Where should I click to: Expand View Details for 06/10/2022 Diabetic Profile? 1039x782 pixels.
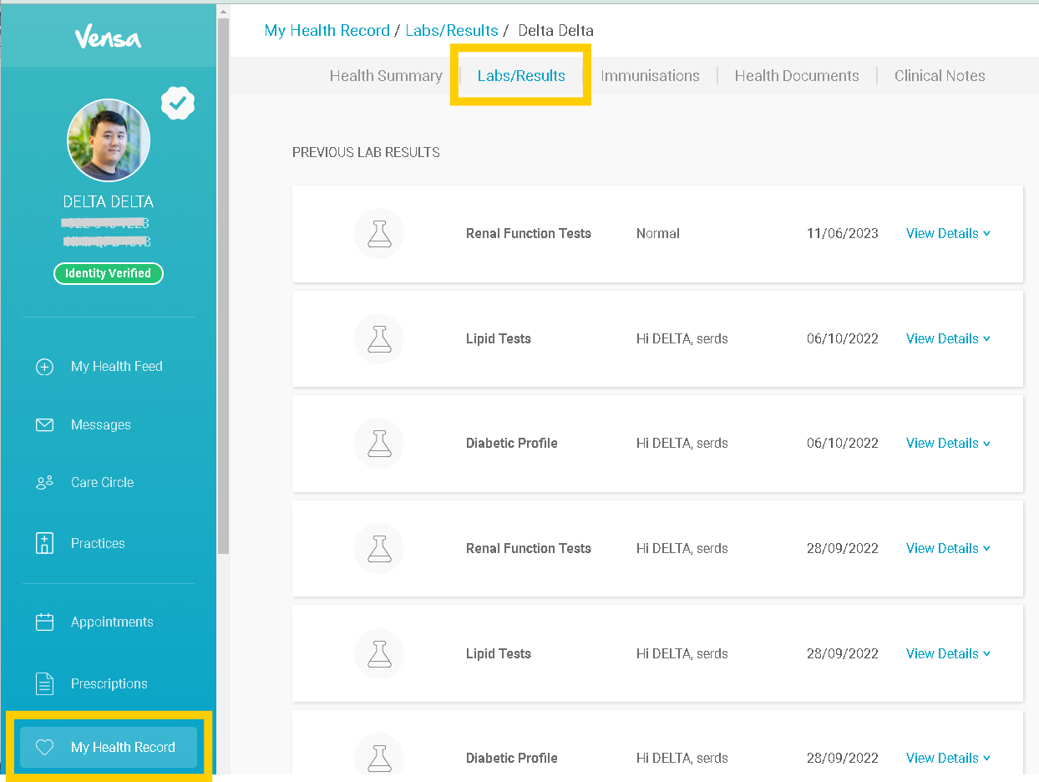click(x=948, y=443)
